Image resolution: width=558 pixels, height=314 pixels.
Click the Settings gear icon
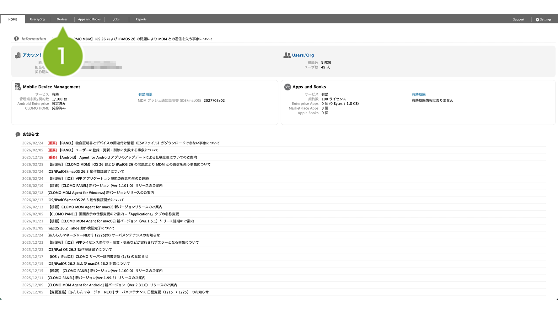tap(537, 19)
